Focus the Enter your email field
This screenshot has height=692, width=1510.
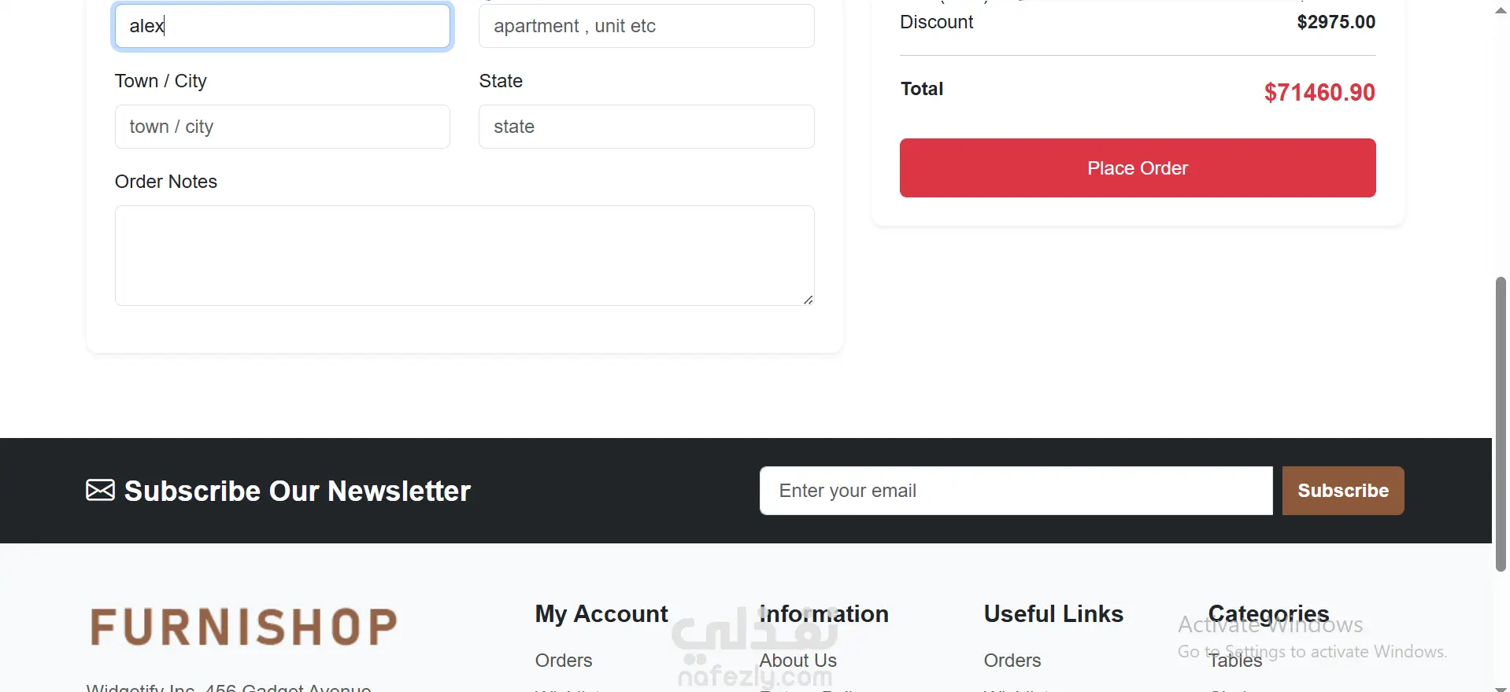click(x=1016, y=491)
